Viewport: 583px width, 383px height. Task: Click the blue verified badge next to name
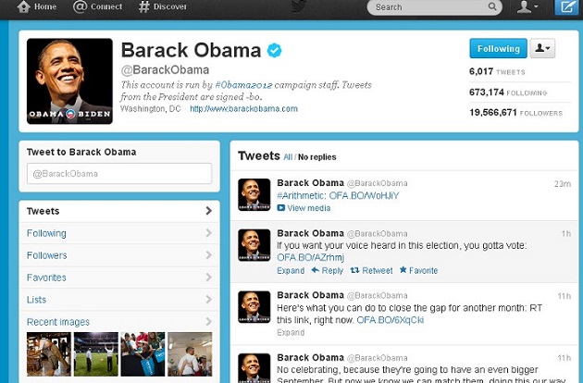tap(275, 50)
